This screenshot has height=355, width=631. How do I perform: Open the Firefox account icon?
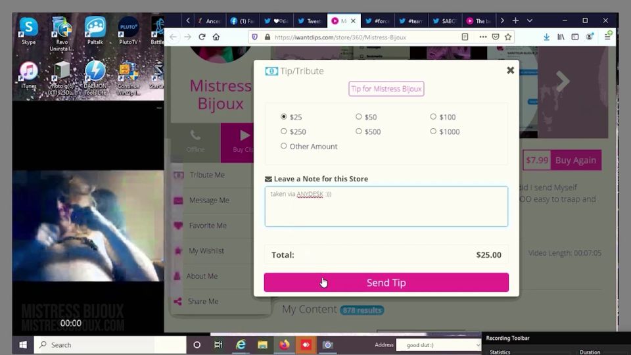pyautogui.click(x=590, y=37)
